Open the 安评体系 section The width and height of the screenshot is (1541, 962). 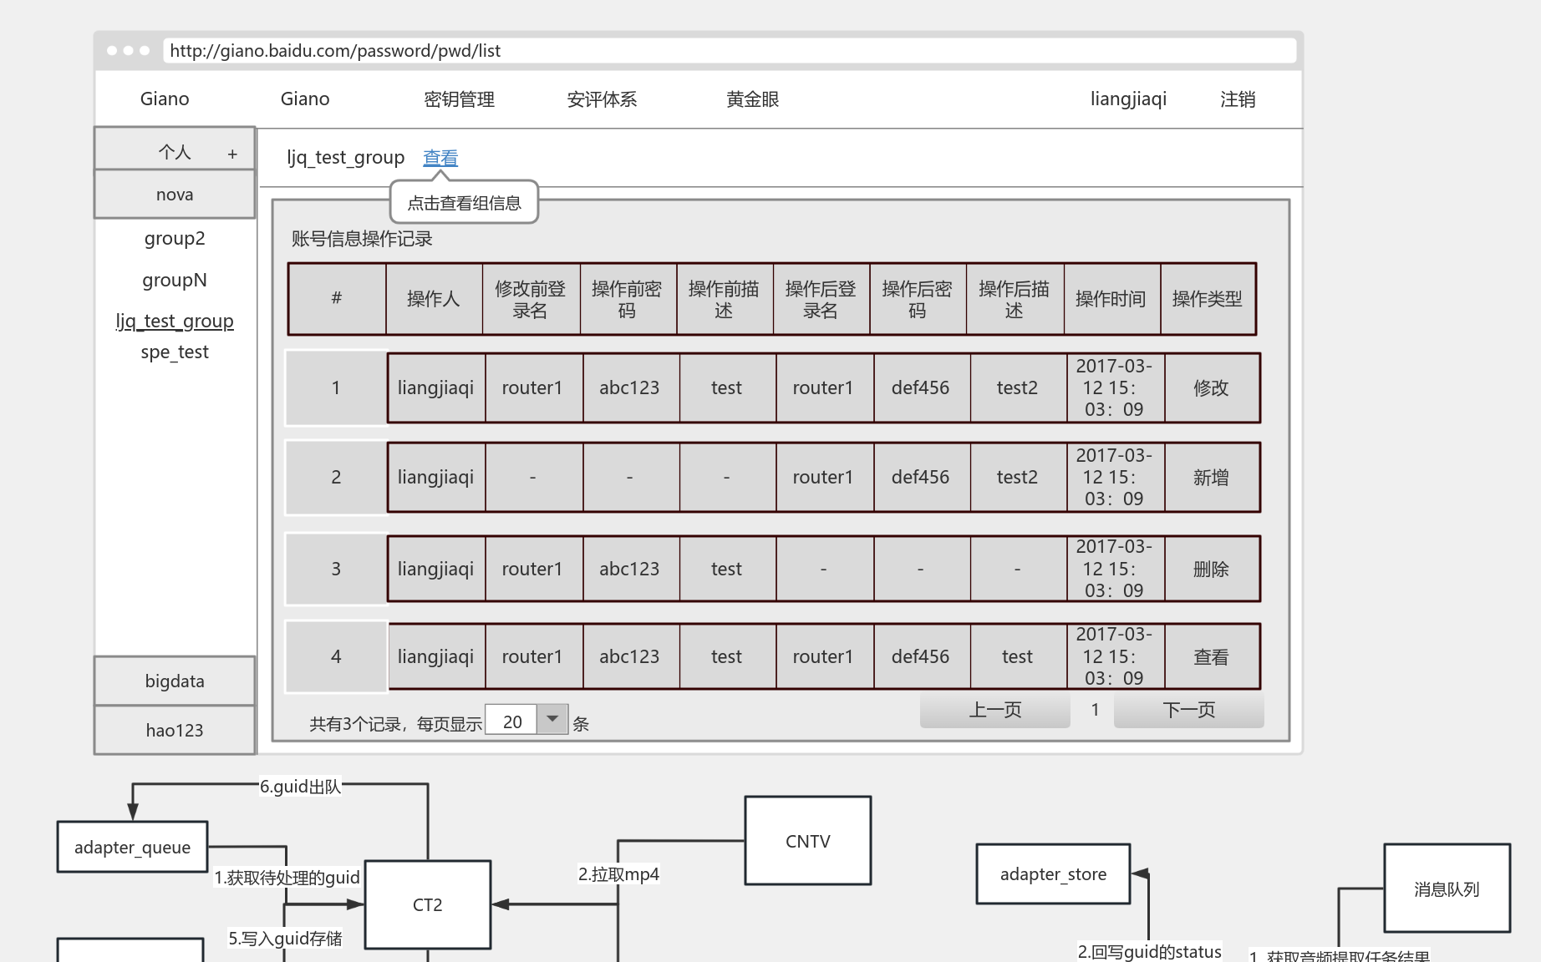(x=602, y=99)
